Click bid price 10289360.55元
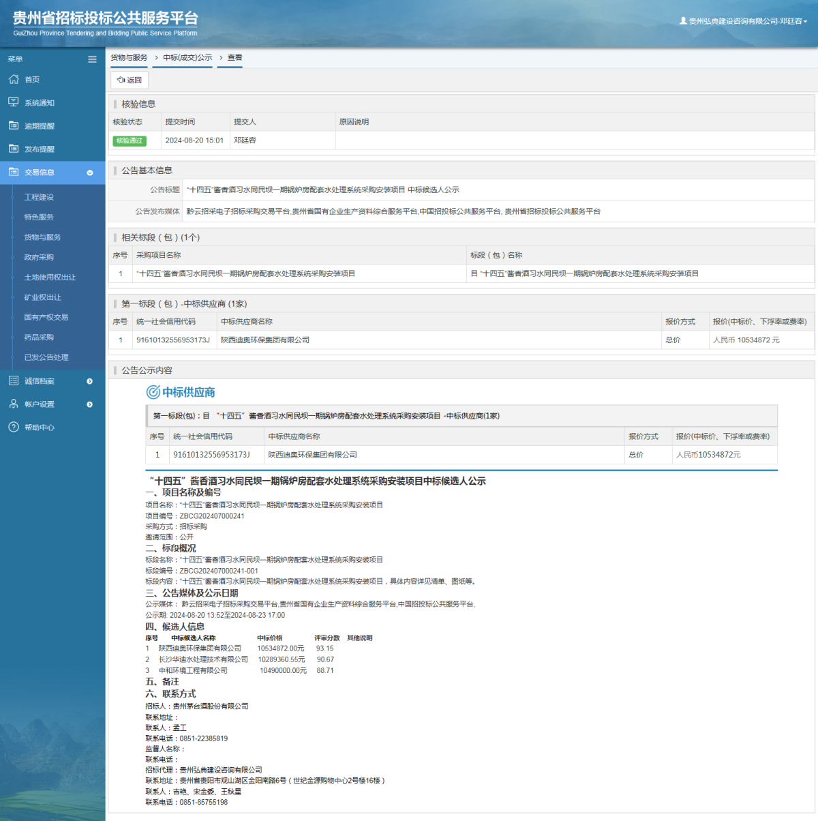This screenshot has height=821, width=818. click(282, 659)
